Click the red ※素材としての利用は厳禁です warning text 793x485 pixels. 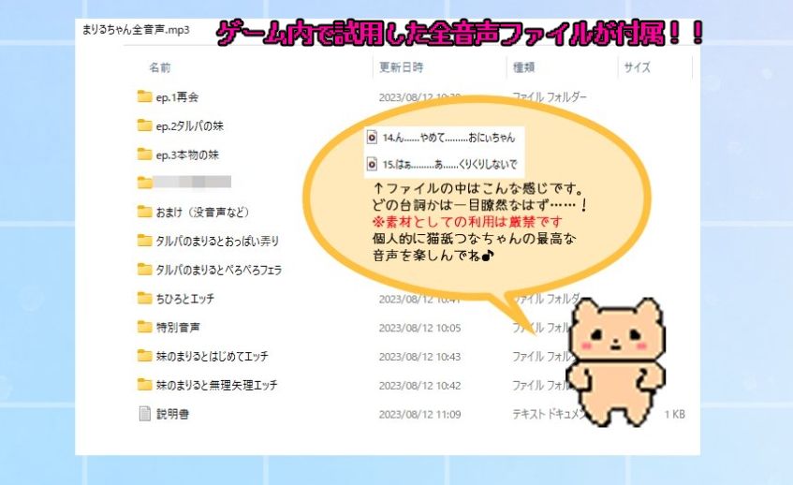click(x=467, y=222)
